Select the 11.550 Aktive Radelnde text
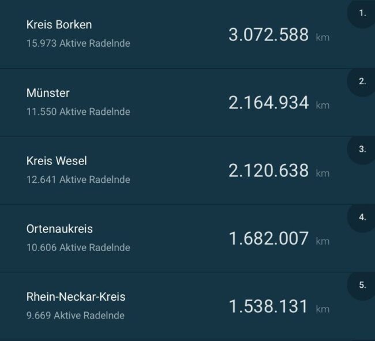This screenshot has height=341, width=375. tap(78, 111)
